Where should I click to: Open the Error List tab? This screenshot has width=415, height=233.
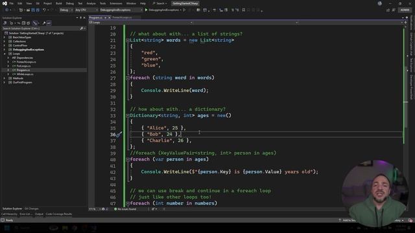(26, 214)
